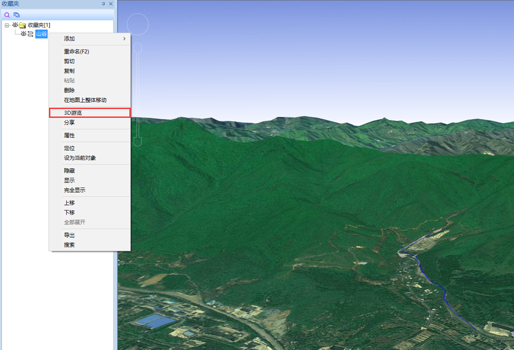Collapse the 收藏夹[1] tree node
Viewport: 514px width, 350px height.
(x=7, y=25)
